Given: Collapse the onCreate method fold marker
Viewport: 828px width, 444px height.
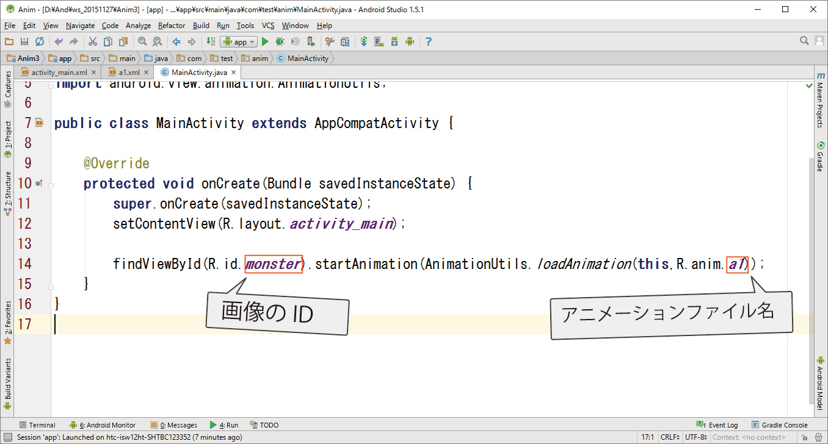Looking at the screenshot, I should 51,185.
